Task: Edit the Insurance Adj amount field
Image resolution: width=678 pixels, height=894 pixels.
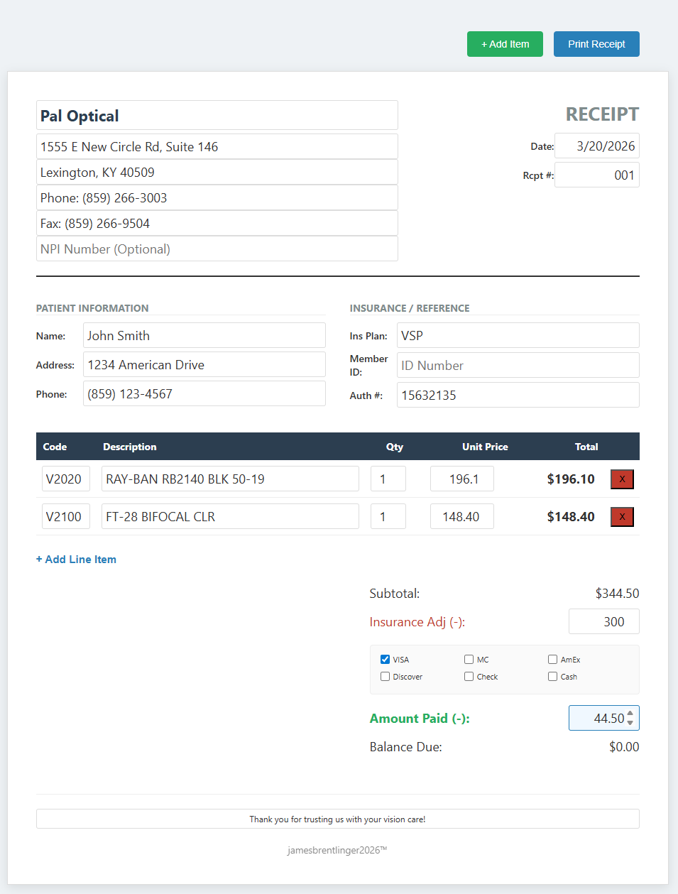Action: click(603, 622)
